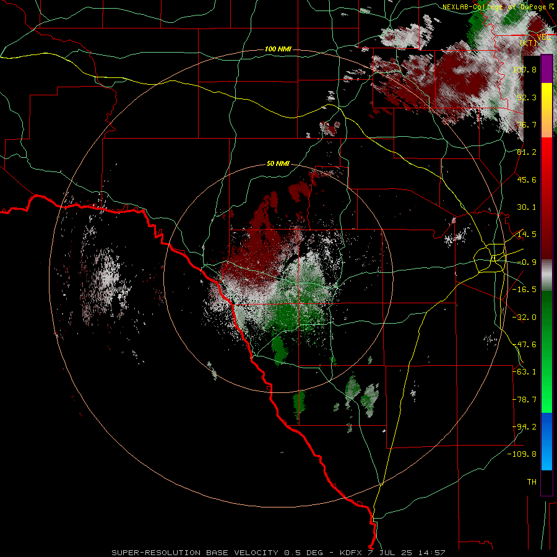Image resolution: width=557 pixels, height=557 pixels.
Task: Click the -63.1 legend value
Action: [524, 372]
